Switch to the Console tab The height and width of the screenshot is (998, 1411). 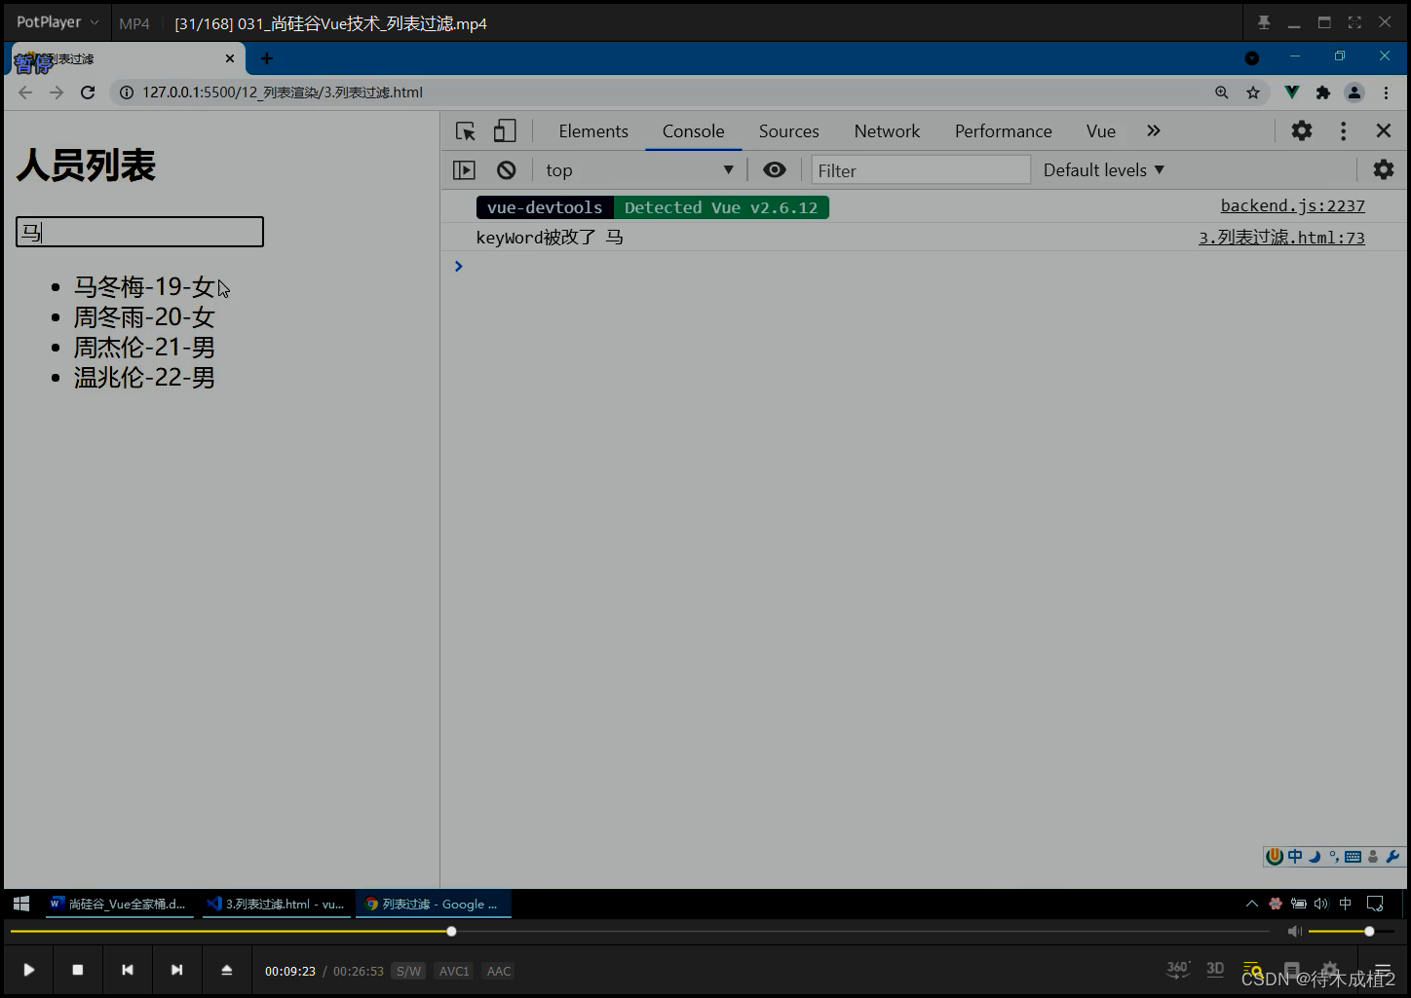pos(693,131)
